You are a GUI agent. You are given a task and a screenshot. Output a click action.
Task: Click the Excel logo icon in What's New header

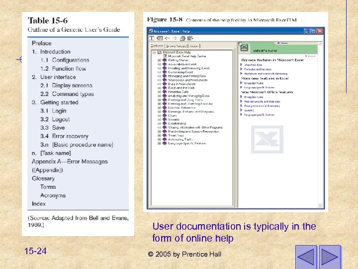click(x=244, y=48)
